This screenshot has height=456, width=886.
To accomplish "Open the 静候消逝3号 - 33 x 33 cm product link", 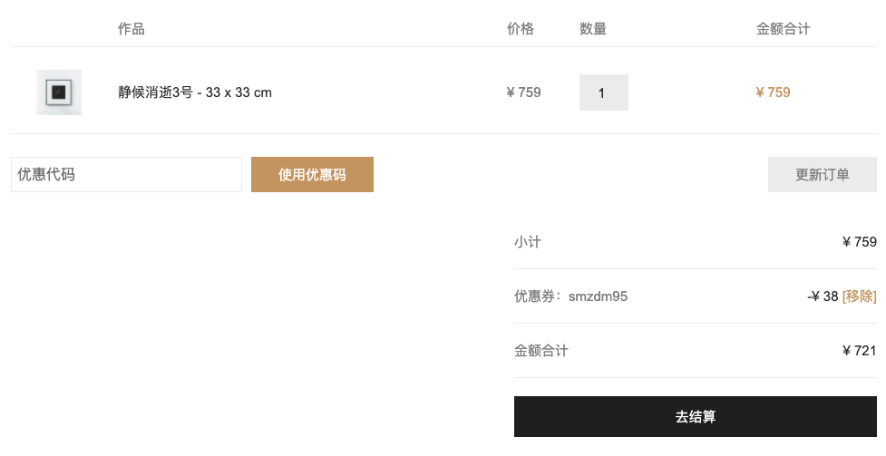I will click(x=195, y=92).
